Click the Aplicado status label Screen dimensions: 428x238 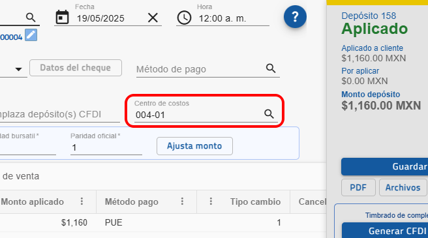374,29
